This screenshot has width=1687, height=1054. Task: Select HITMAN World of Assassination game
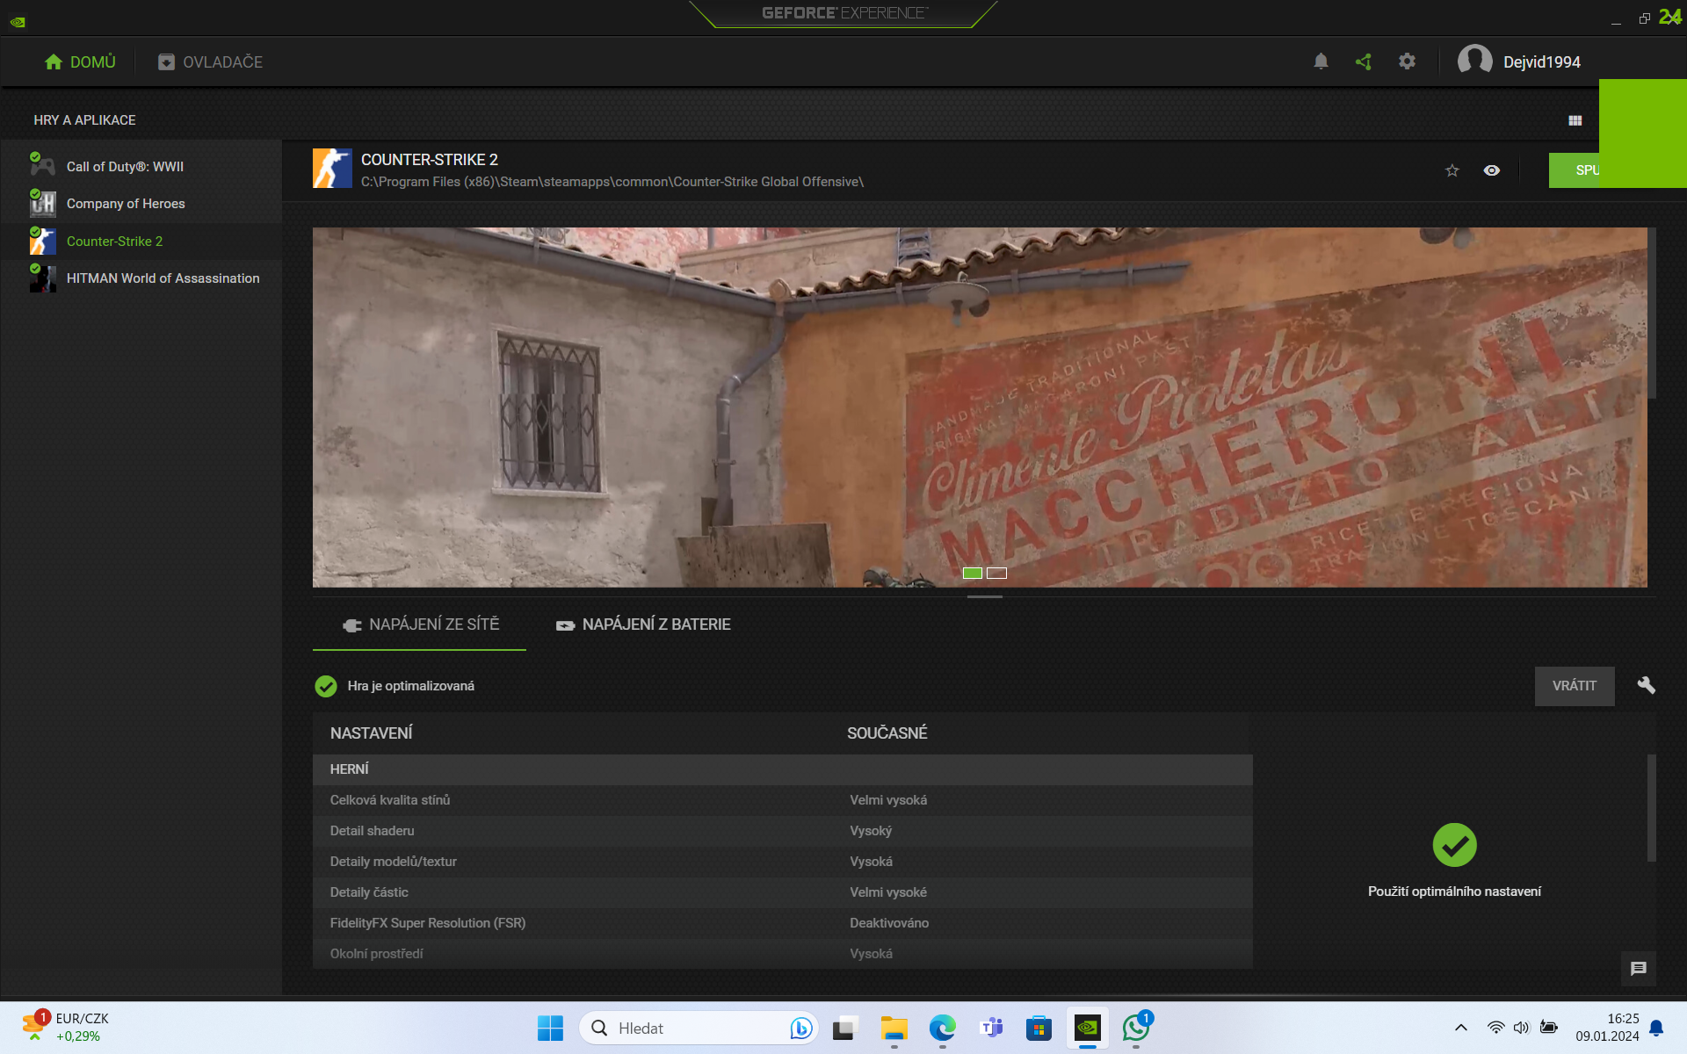click(x=163, y=278)
